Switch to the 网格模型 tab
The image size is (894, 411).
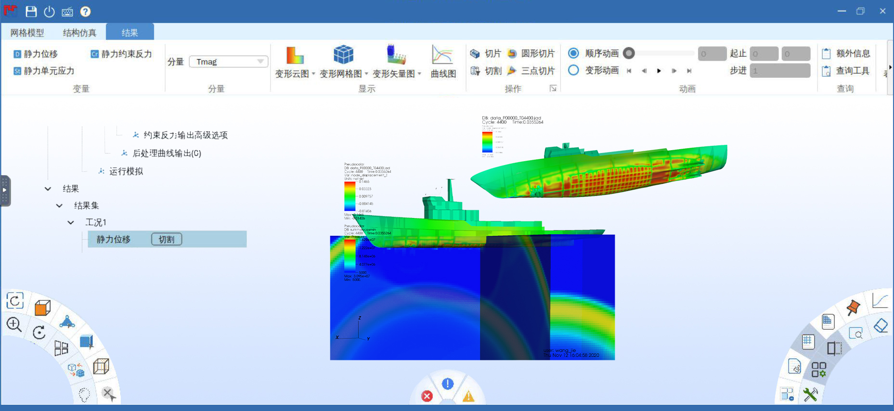click(x=27, y=33)
